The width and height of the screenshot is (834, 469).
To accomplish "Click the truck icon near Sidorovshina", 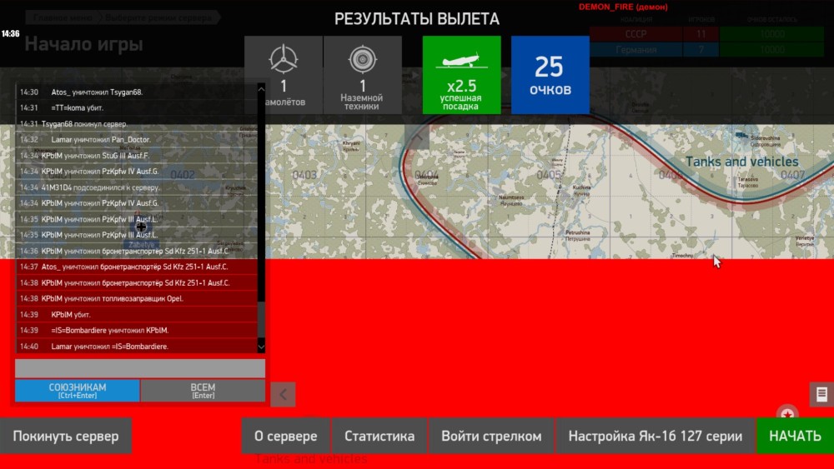I will (x=742, y=136).
